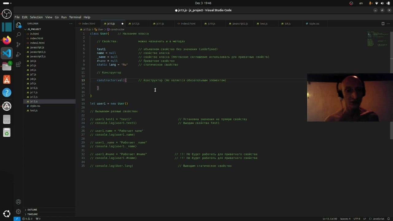The height and width of the screenshot is (221, 393).
Task: Open the Help icon in the dock
Action: tap(7, 92)
